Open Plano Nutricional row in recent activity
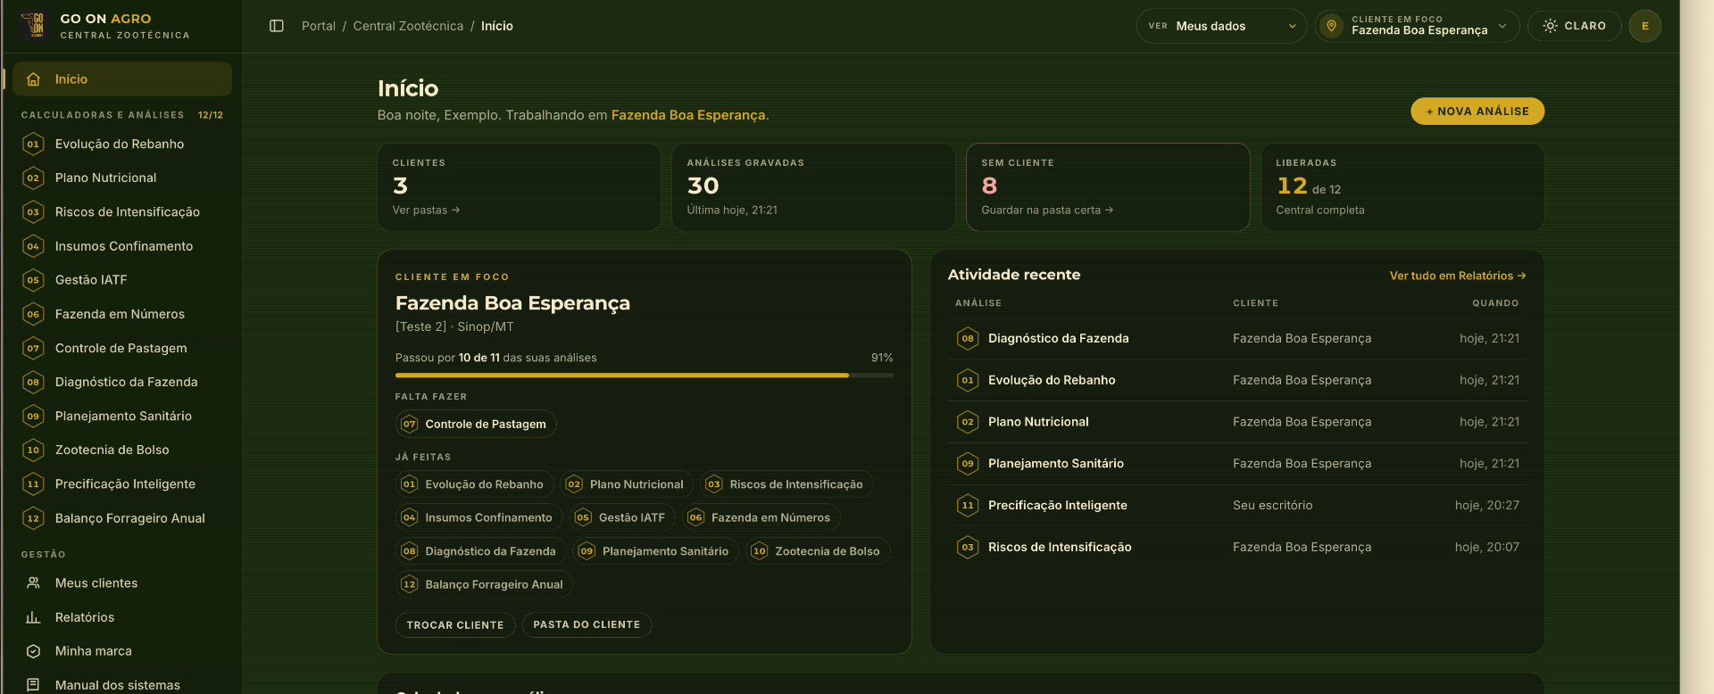This screenshot has width=1714, height=694. click(x=1237, y=422)
